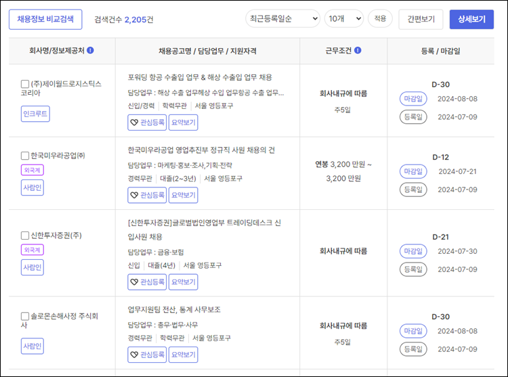The width and height of the screenshot is (508, 377).
Task: Click the 등록 / 마감일 column header
Action: click(x=441, y=51)
